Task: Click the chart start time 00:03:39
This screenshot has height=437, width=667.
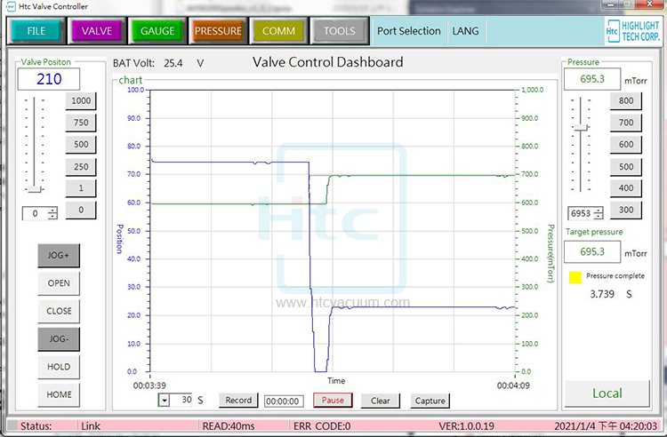Action: coord(149,385)
